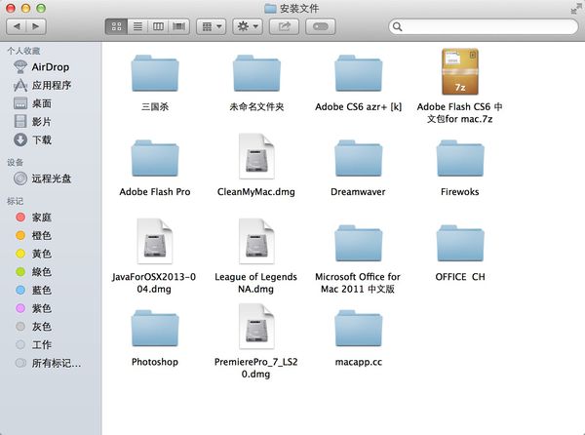Select the CleanMyMac.dmg disk image icon
This screenshot has width=585, height=435.
256,156
